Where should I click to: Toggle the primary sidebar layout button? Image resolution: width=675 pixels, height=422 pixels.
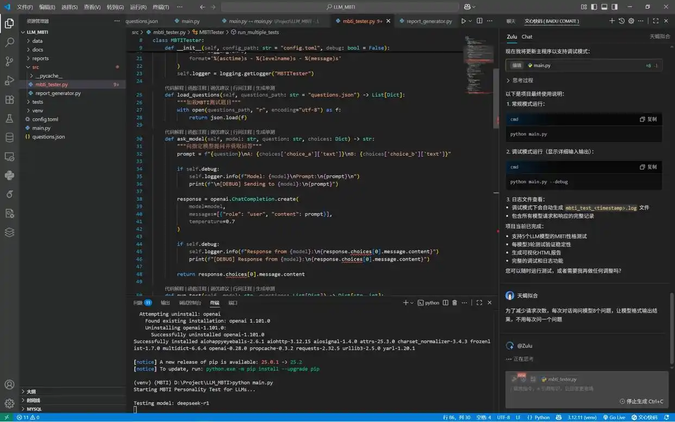point(593,7)
